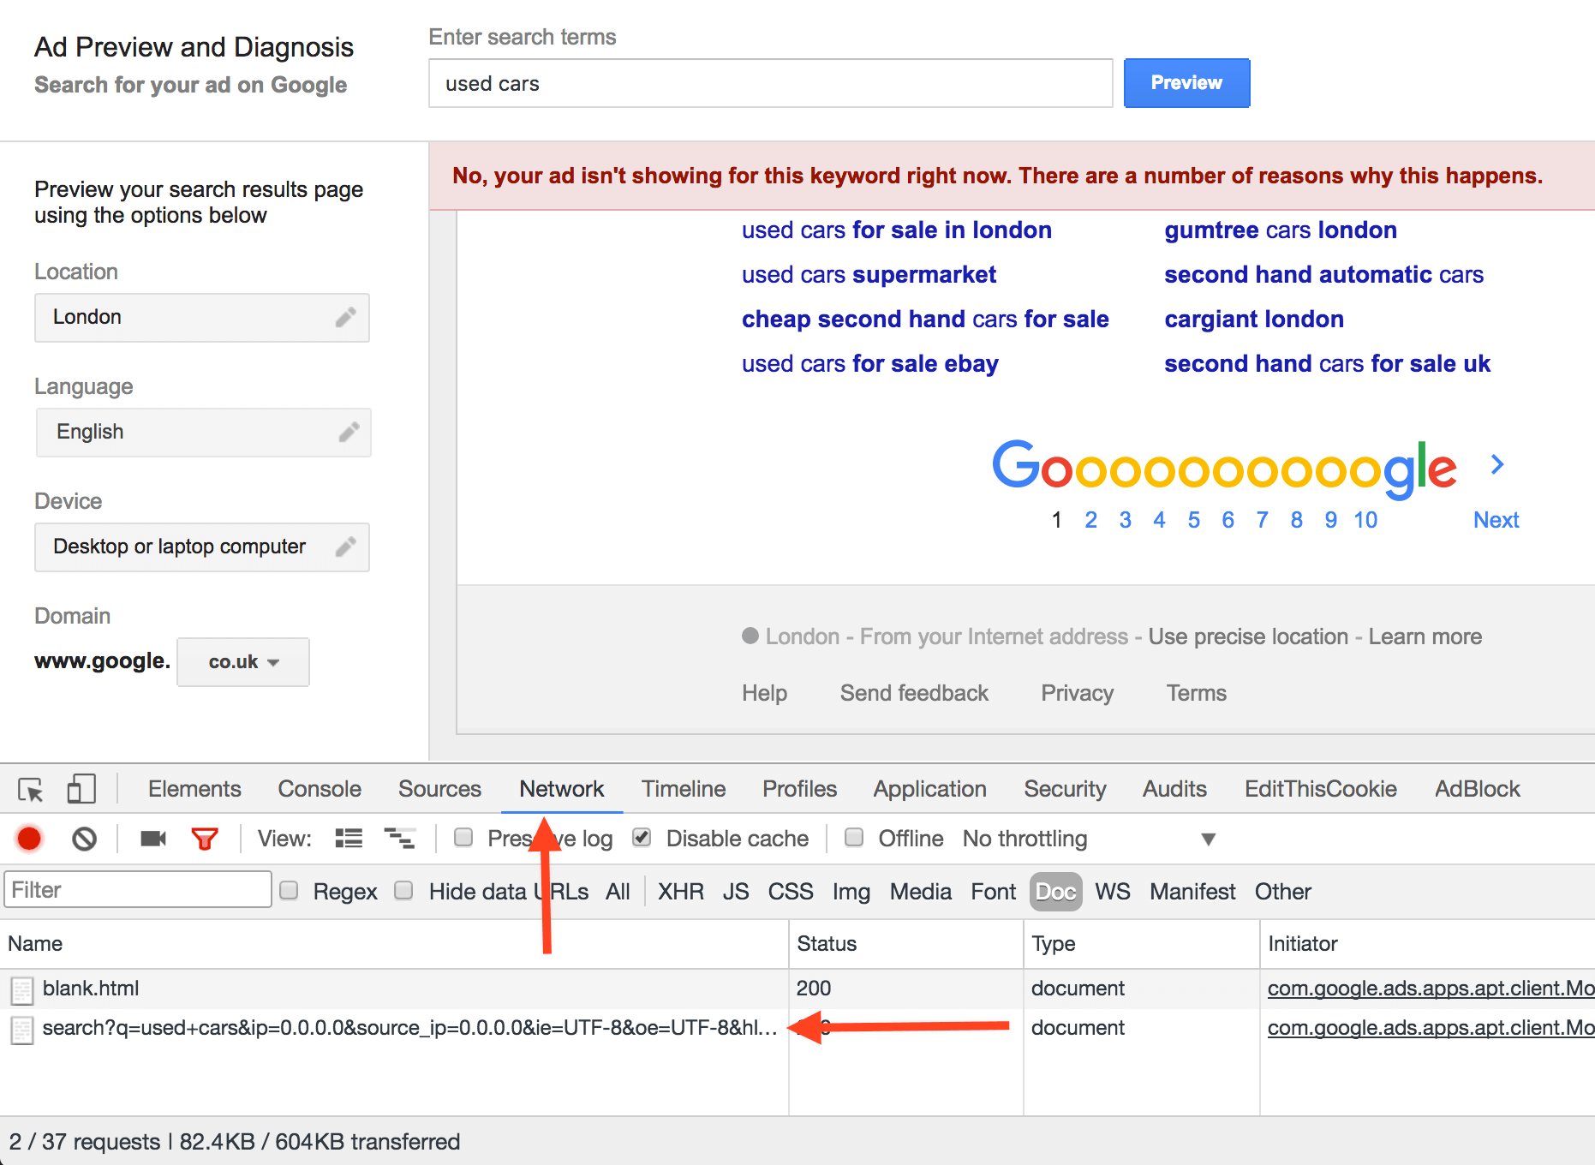Open 'gumtree cars london' related search
The image size is (1595, 1165).
pyautogui.click(x=1281, y=230)
